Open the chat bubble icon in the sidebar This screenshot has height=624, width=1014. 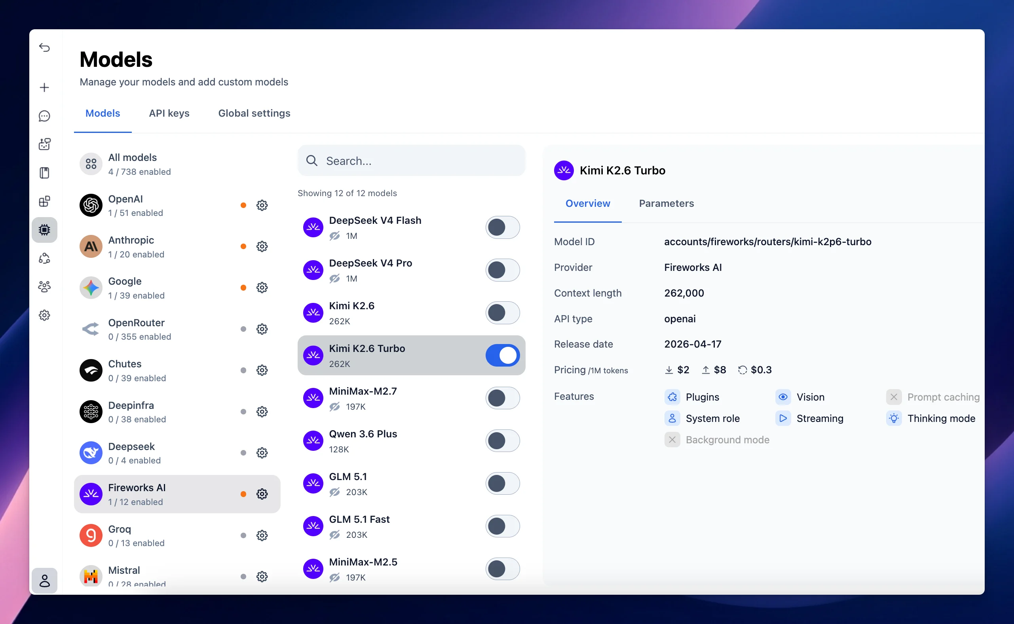point(45,116)
